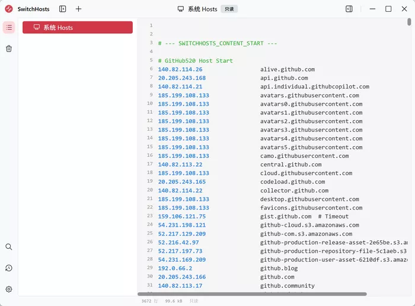This screenshot has width=415, height=306.
Task: Click IP 140.82.114.22
Action: 180,191
